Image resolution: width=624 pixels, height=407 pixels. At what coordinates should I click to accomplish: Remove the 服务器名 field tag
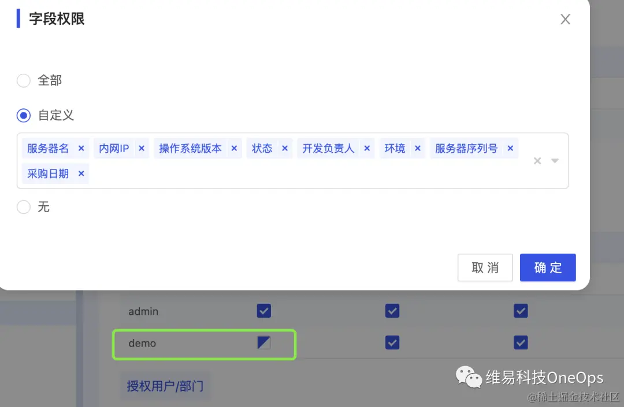pyautogui.click(x=81, y=148)
